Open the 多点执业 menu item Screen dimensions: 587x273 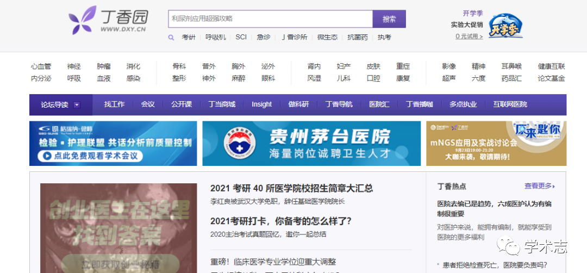pos(463,104)
